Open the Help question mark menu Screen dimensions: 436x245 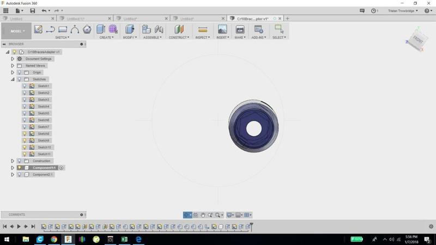pyautogui.click(x=428, y=11)
